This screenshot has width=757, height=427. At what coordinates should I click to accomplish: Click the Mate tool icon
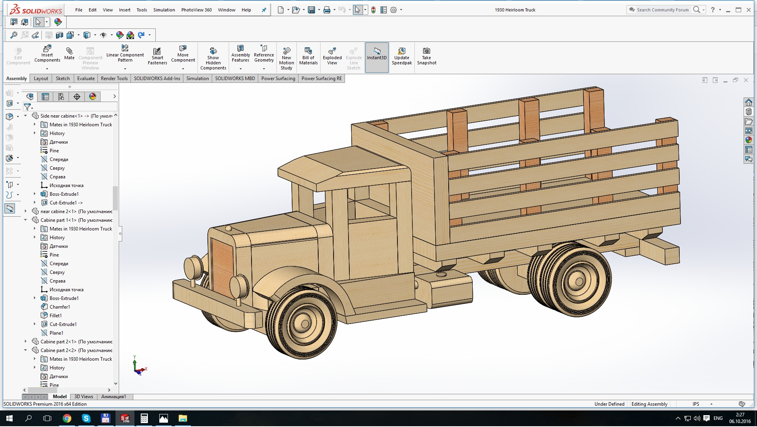pos(69,51)
